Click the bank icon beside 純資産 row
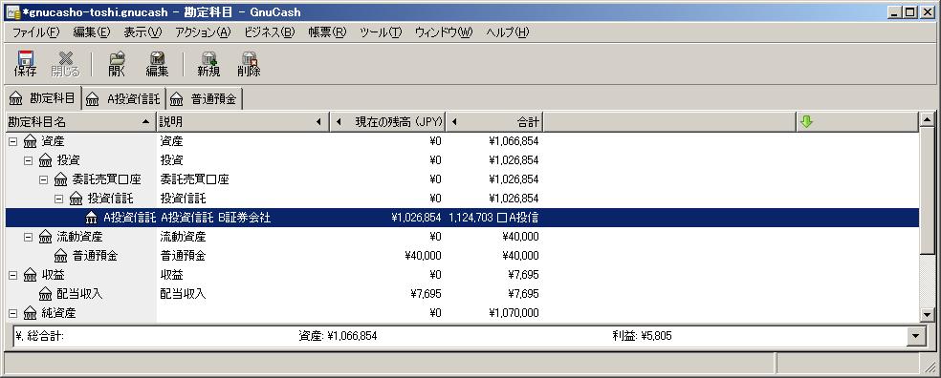Image resolution: width=941 pixels, height=378 pixels. 30,313
